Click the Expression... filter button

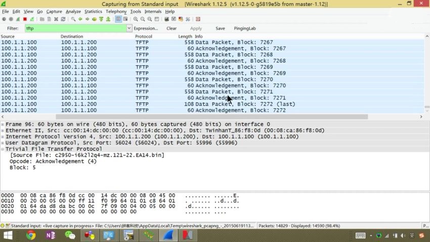146,28
